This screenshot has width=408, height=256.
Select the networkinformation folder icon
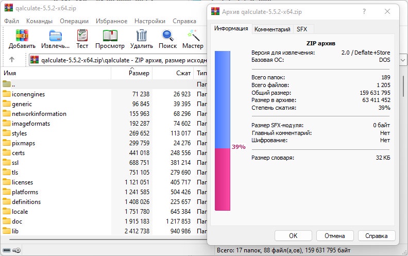[x=7, y=113]
